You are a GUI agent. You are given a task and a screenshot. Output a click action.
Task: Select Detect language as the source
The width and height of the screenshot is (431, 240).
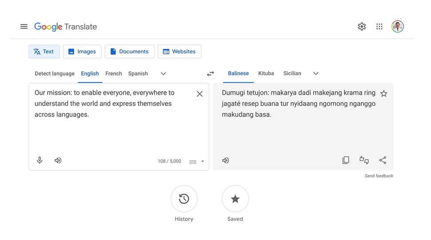tap(54, 74)
